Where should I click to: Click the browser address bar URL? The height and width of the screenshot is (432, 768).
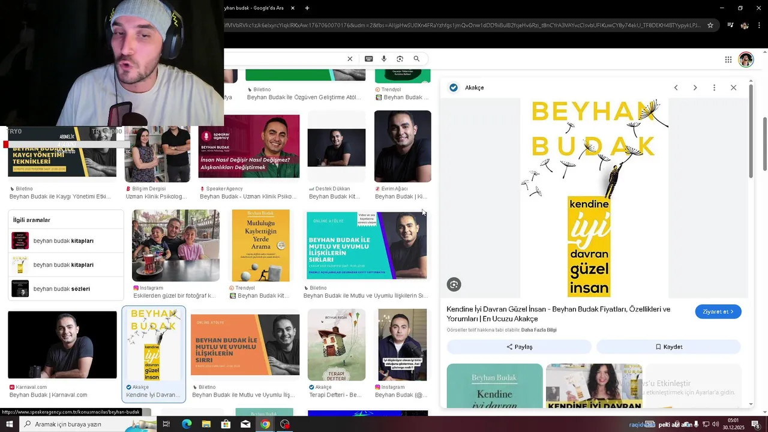(462, 25)
